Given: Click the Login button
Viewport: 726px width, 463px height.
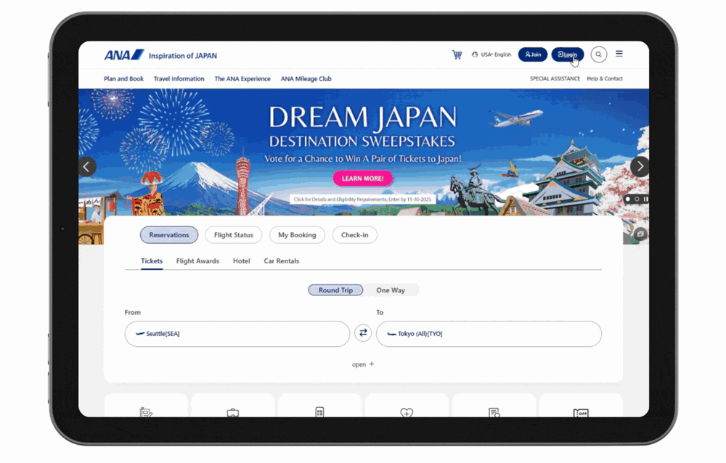Looking at the screenshot, I should pos(567,54).
